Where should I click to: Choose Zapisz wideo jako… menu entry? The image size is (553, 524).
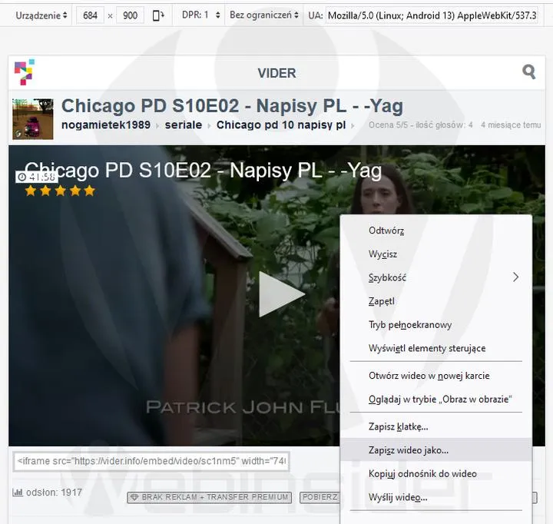pyautogui.click(x=409, y=450)
